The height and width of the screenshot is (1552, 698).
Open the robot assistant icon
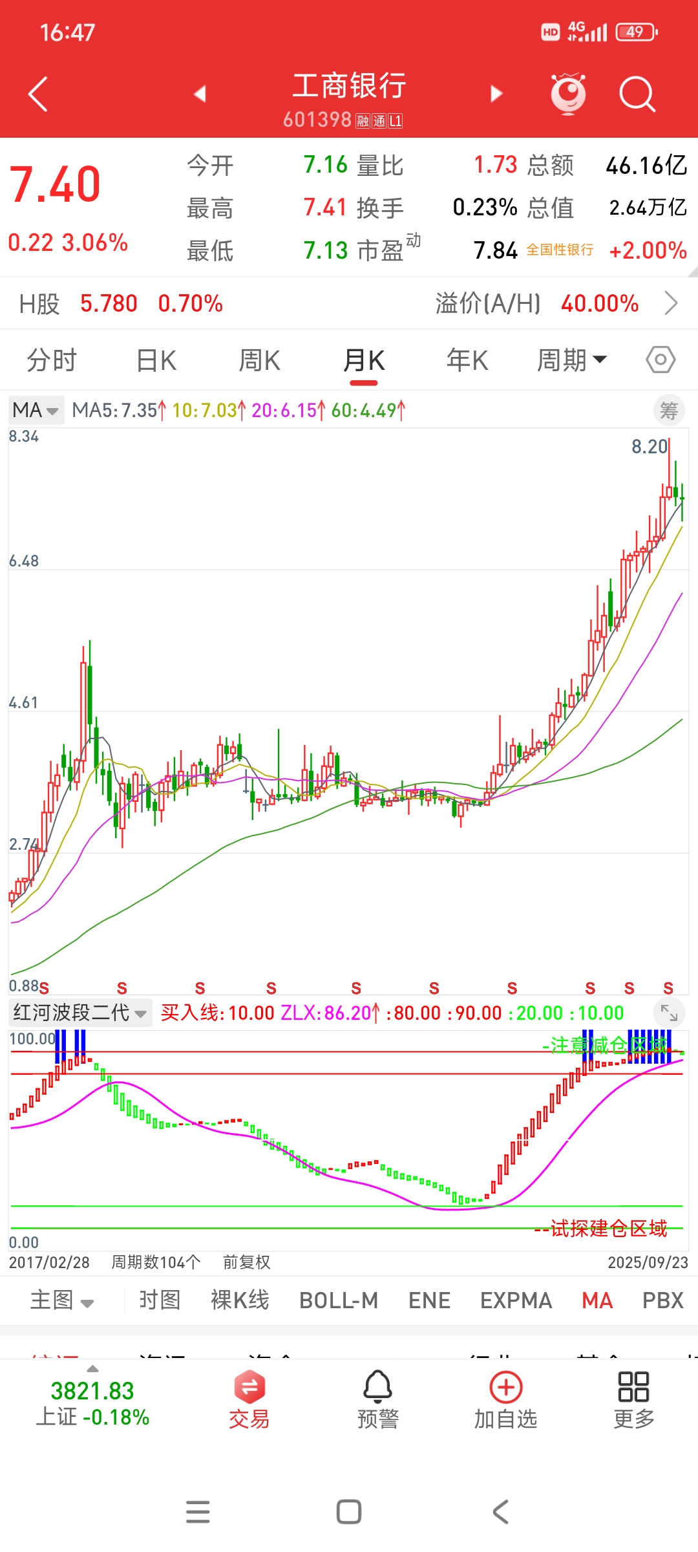(568, 94)
